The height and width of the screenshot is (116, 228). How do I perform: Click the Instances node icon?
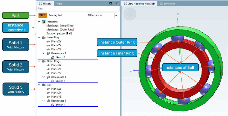point(44,22)
